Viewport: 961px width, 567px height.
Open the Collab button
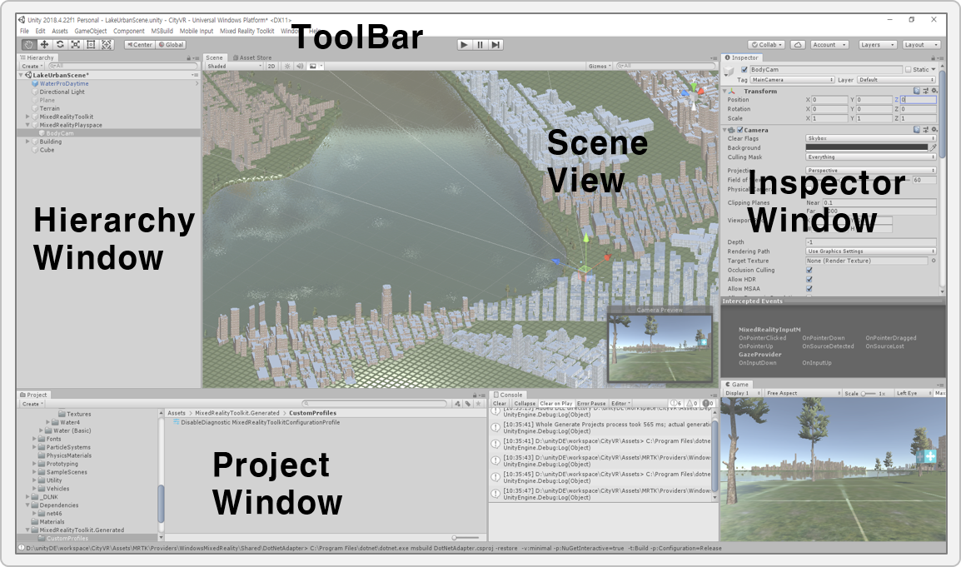pos(766,45)
